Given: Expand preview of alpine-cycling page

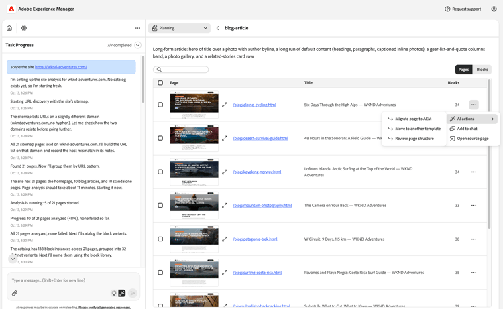Looking at the screenshot, I should pyautogui.click(x=225, y=105).
